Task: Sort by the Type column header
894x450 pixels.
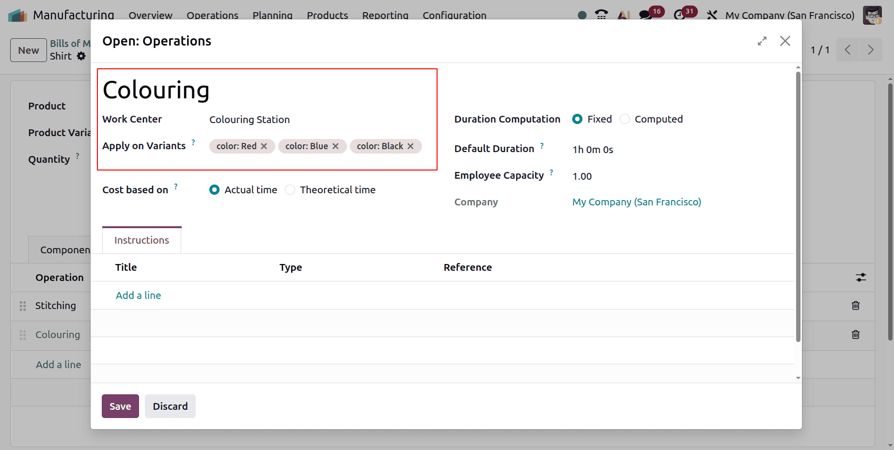Action: pos(291,267)
